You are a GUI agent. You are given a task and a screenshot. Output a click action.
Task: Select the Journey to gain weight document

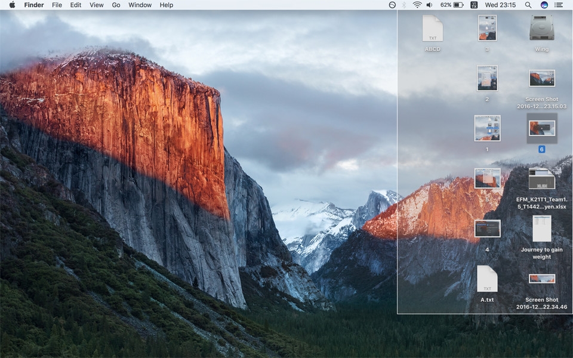541,229
